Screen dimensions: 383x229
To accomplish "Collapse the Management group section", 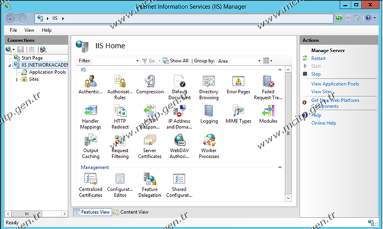I will click(280, 167).
